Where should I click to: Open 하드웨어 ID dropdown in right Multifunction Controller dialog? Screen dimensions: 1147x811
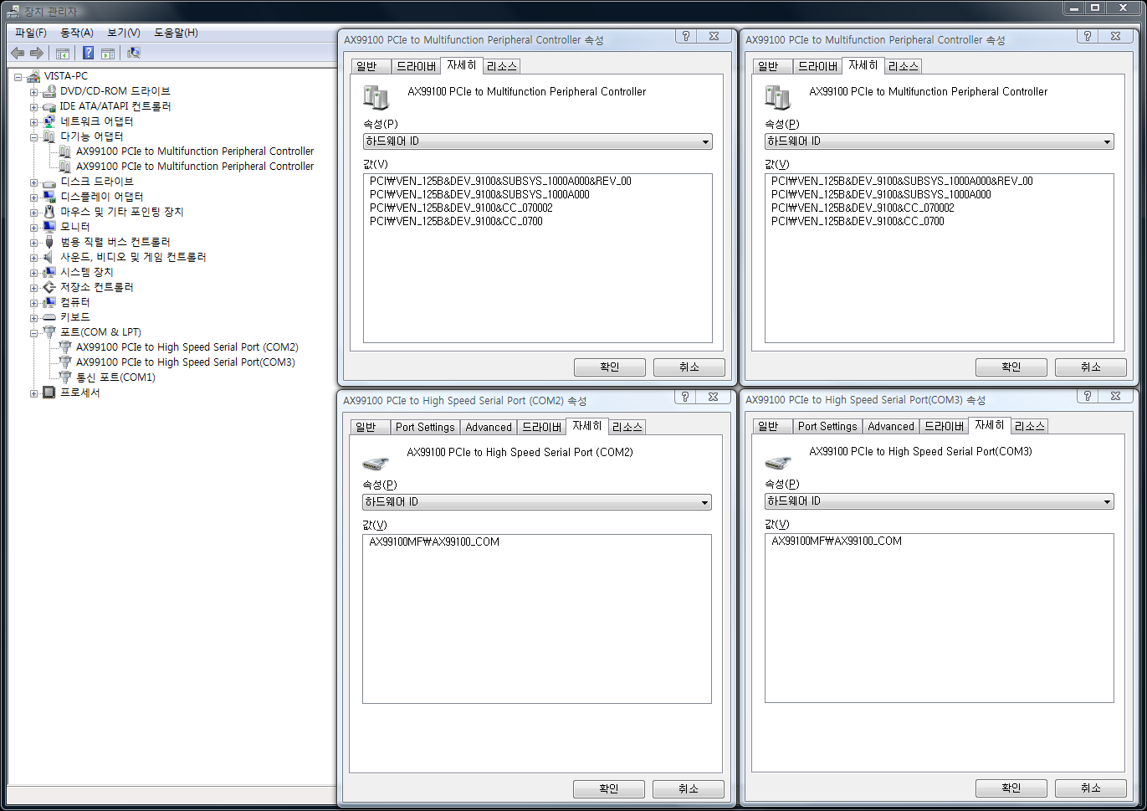click(940, 141)
